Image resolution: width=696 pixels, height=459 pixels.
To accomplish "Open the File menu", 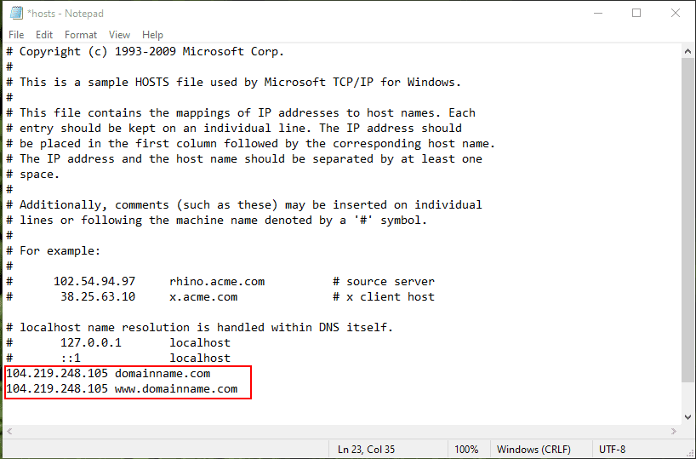I will (x=16, y=35).
